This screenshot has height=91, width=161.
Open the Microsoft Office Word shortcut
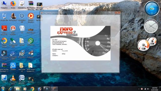coord(22,80)
